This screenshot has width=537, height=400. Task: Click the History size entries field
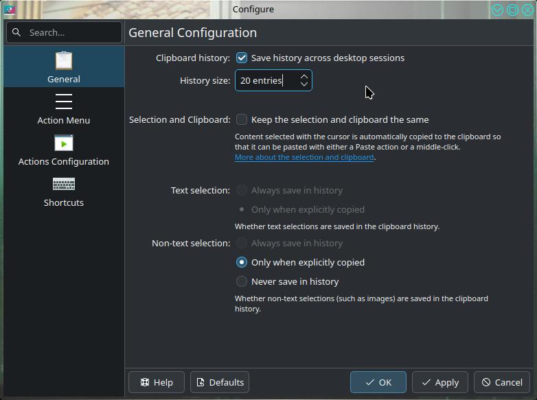[273, 80]
